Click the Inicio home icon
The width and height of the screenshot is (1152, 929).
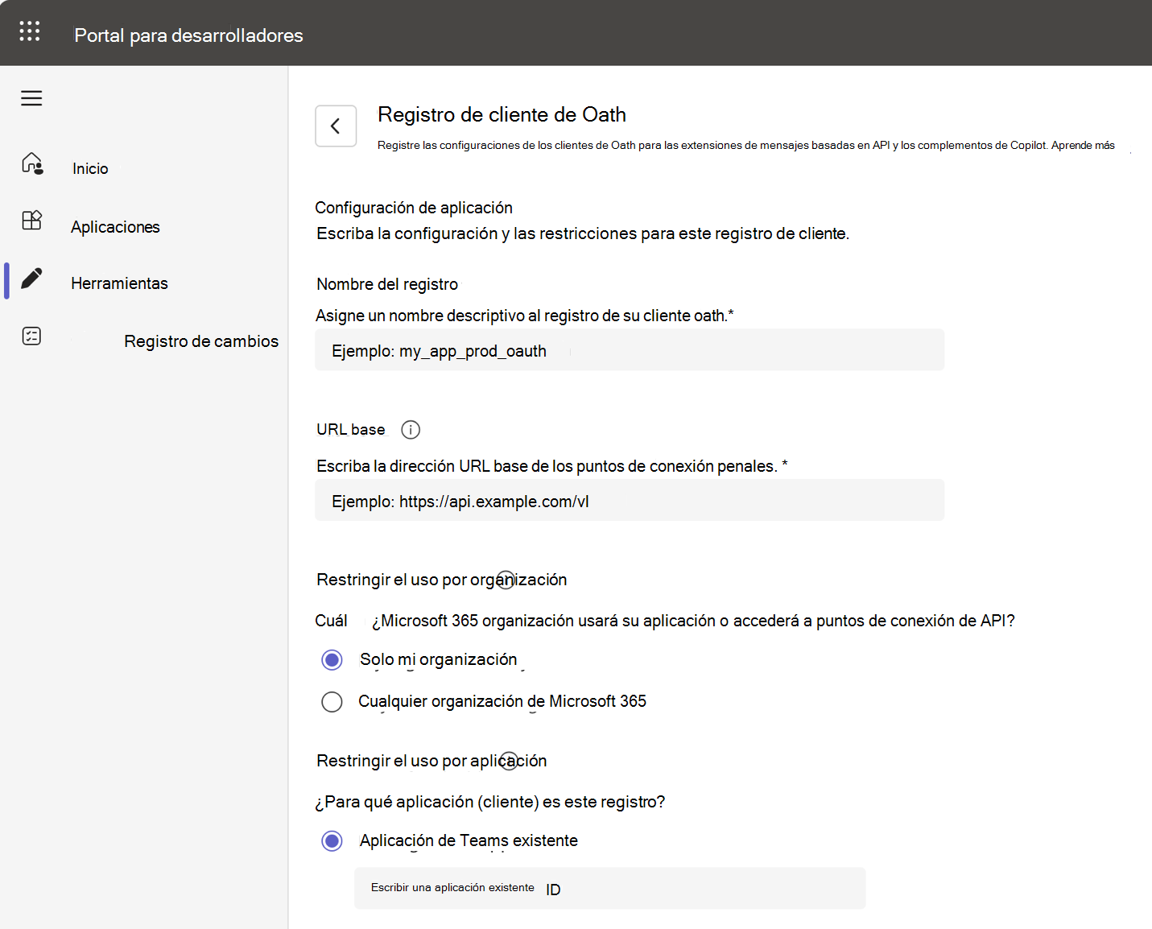(32, 163)
